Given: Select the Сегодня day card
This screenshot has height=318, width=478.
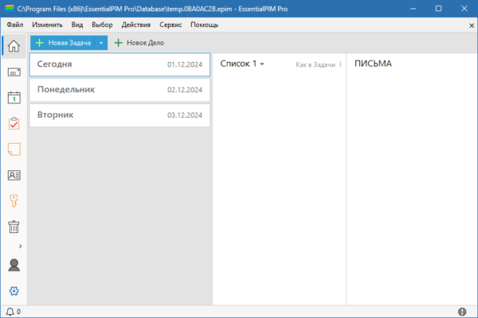Looking at the screenshot, I should tap(119, 64).
